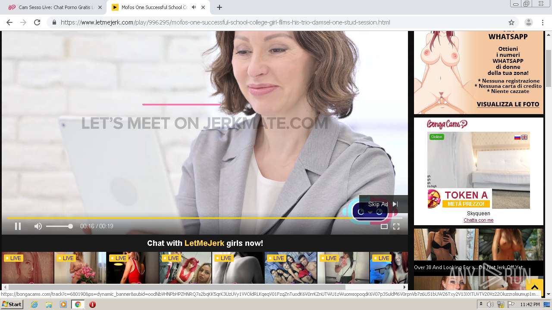Screen dimensions: 552x310
Task: Close the Mofos One Successful tab
Action: pyautogui.click(x=203, y=7)
